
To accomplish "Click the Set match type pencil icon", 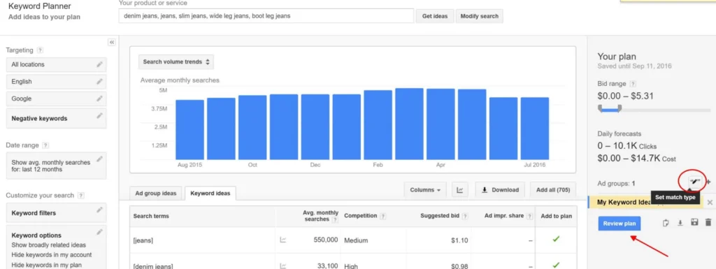I will coord(694,182).
